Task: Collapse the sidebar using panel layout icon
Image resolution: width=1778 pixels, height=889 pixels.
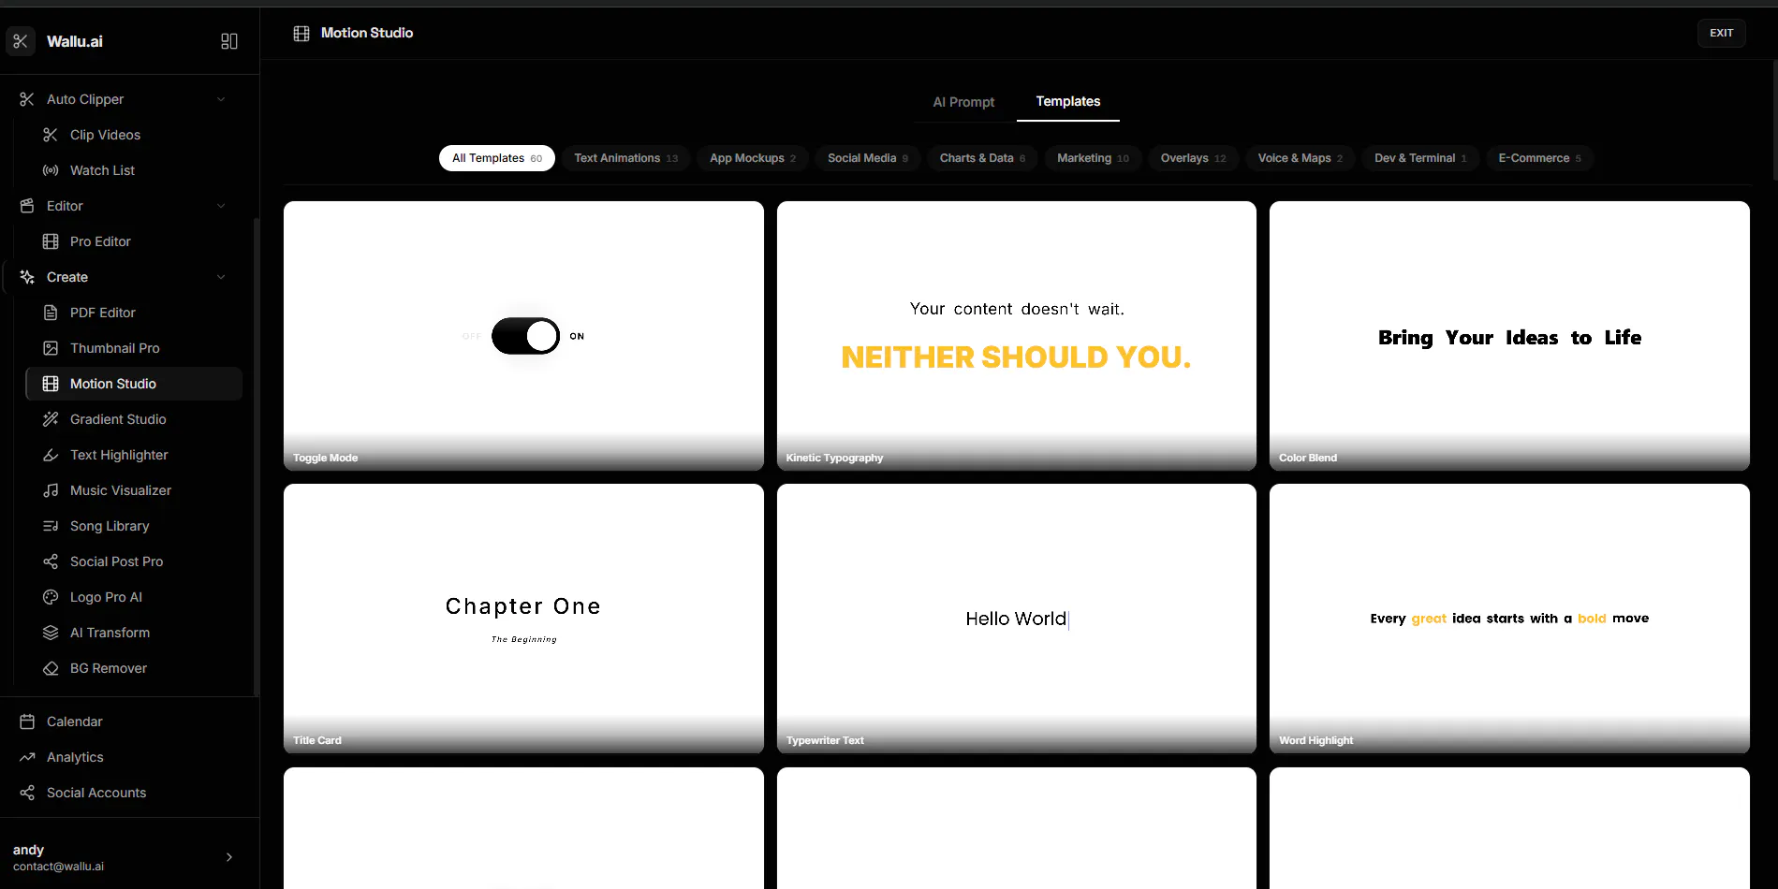Action: coord(229,41)
